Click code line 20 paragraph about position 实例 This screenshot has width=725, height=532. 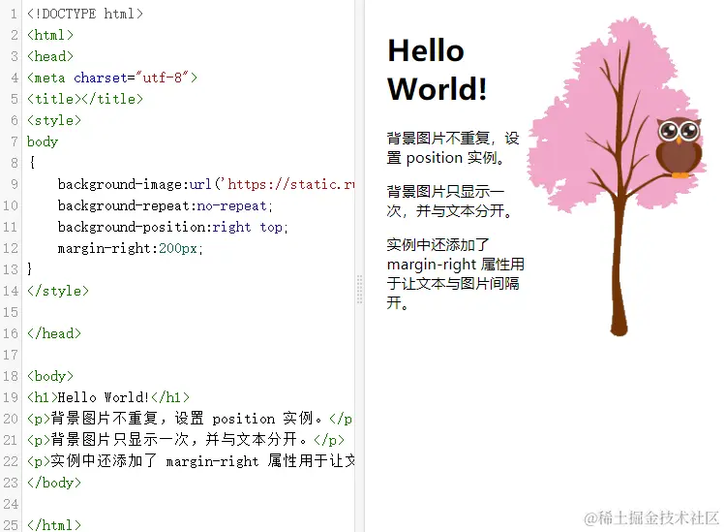(190, 418)
